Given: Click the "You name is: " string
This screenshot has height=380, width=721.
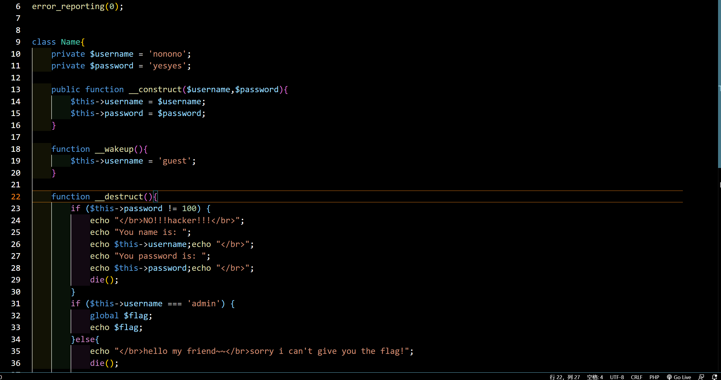Looking at the screenshot, I should (x=150, y=232).
